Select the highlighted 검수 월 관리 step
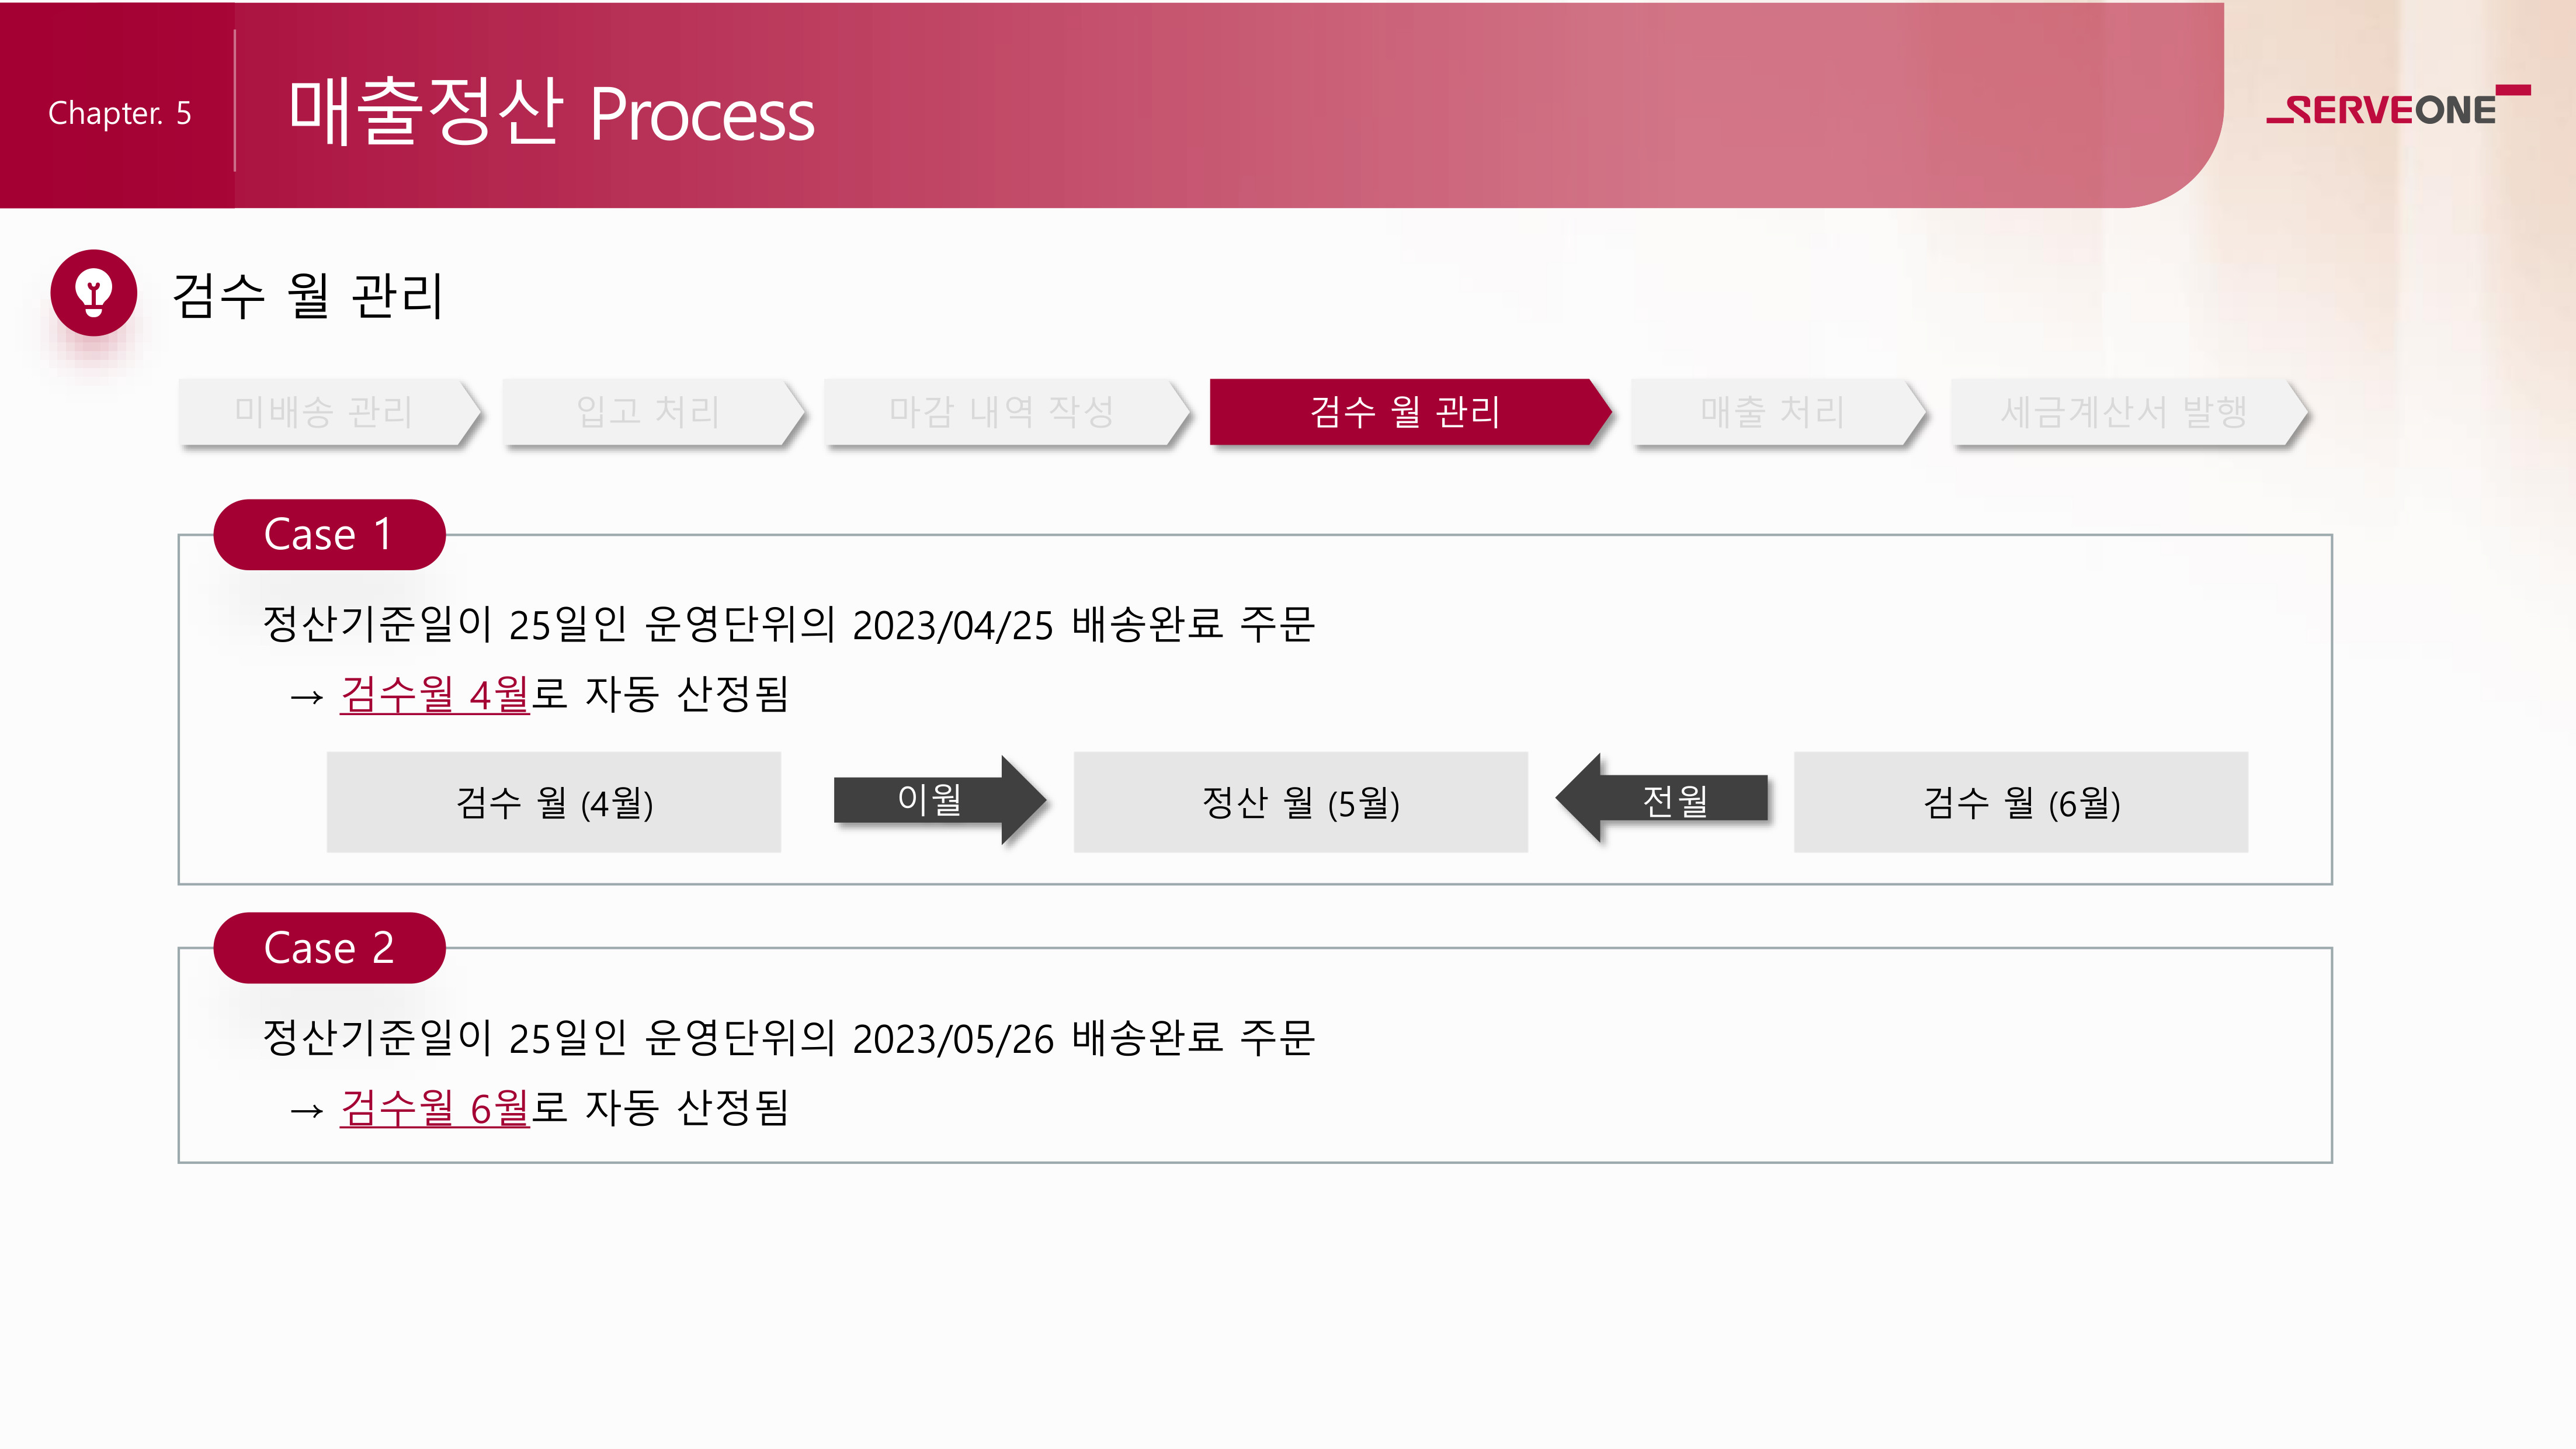The height and width of the screenshot is (1449, 2576). pyautogui.click(x=1405, y=411)
